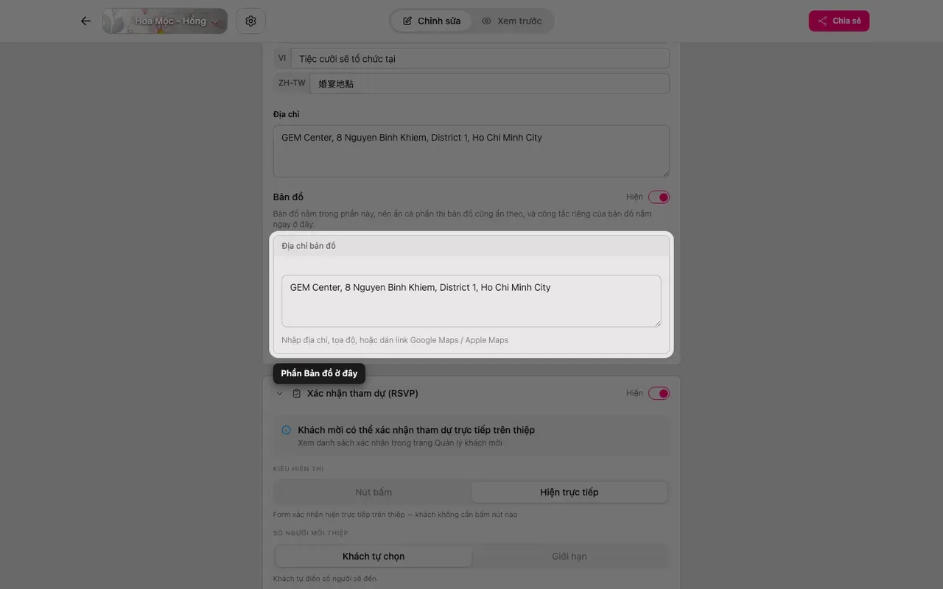The width and height of the screenshot is (943, 589).
Task: Focus the VI text field for banquet title
Action: click(x=480, y=58)
